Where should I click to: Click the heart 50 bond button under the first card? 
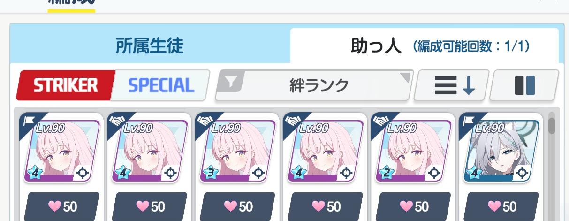pyautogui.click(x=61, y=206)
